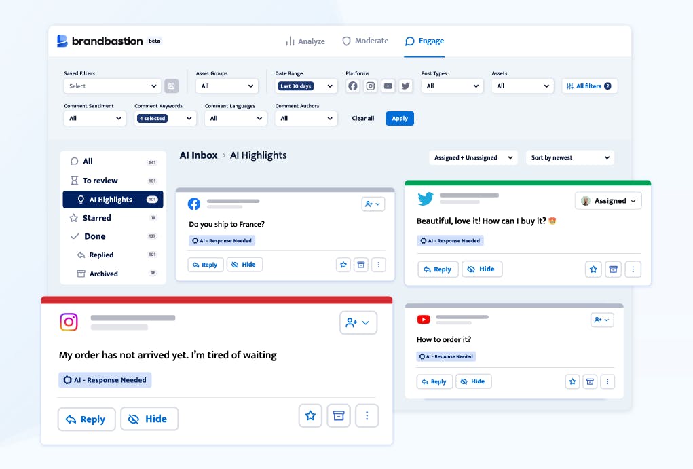Reply to 'My order has not arrived' comment
This screenshot has width=693, height=469.
[87, 419]
